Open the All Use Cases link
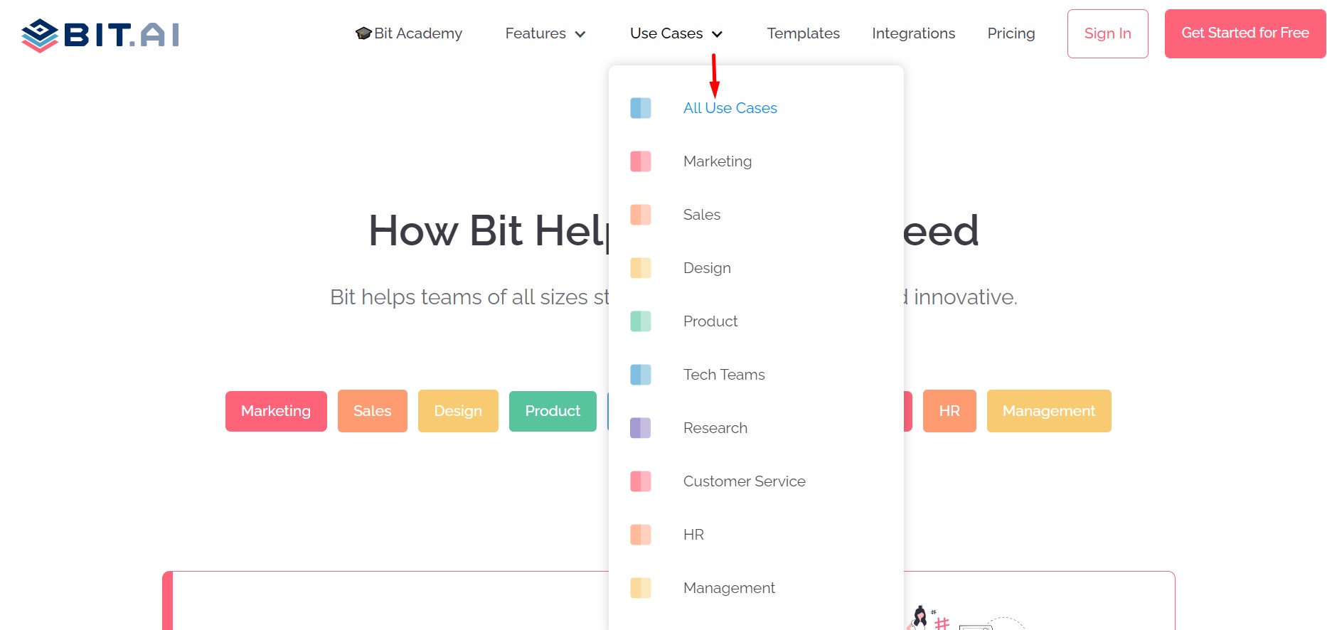The image size is (1327, 630). [x=730, y=108]
